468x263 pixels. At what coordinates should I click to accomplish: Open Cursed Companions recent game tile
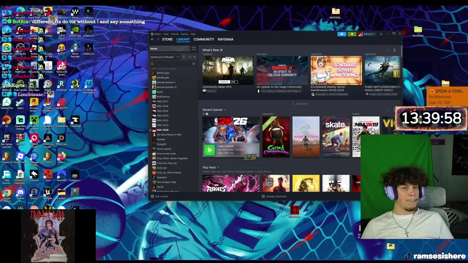click(x=276, y=137)
